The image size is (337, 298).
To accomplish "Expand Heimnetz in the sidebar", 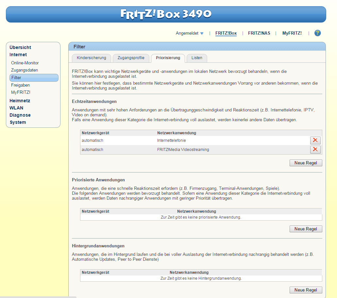I will pyautogui.click(x=20, y=101).
